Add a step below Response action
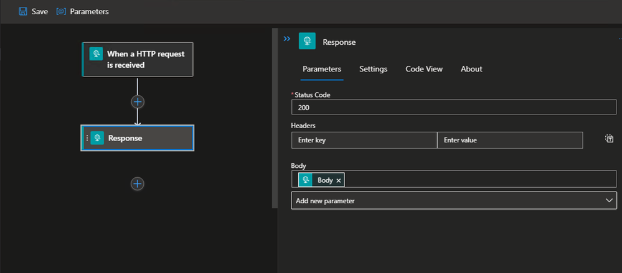This screenshot has width=622, height=273. pos(138,183)
